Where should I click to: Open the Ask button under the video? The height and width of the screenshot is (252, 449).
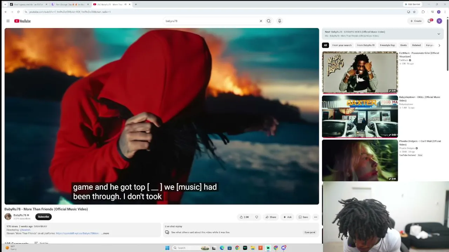[x=287, y=217]
